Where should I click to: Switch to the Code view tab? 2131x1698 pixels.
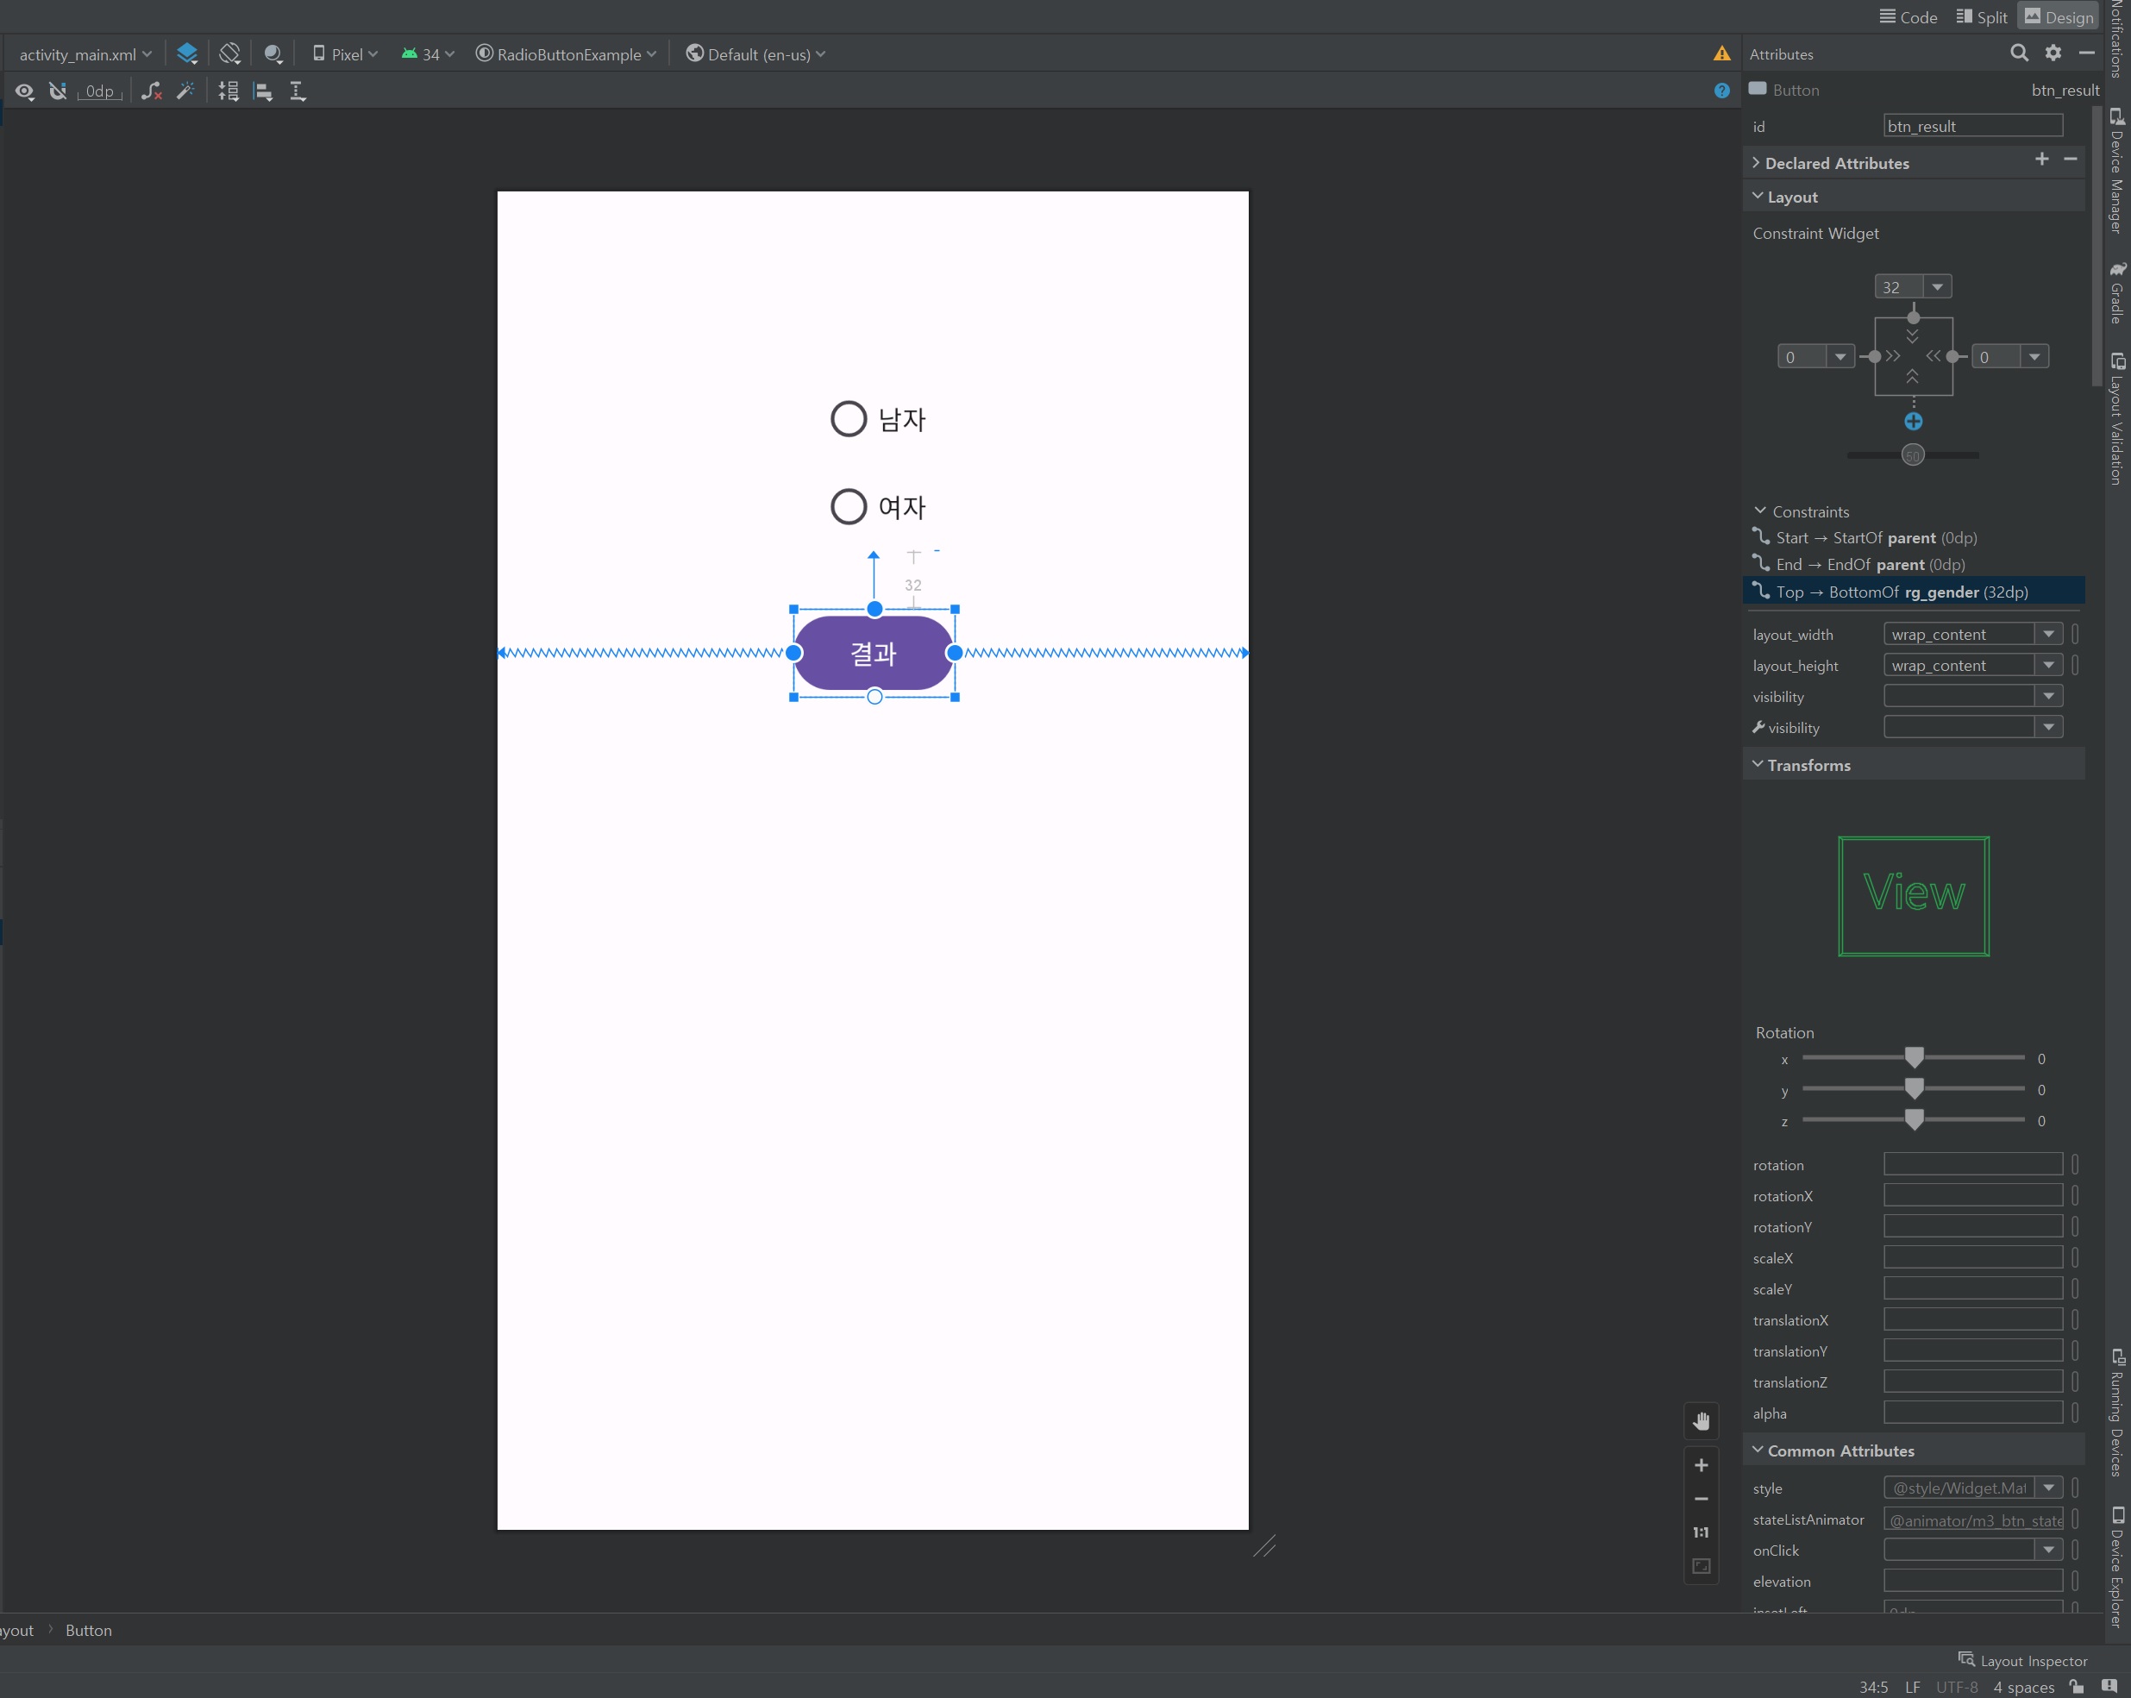(1908, 16)
